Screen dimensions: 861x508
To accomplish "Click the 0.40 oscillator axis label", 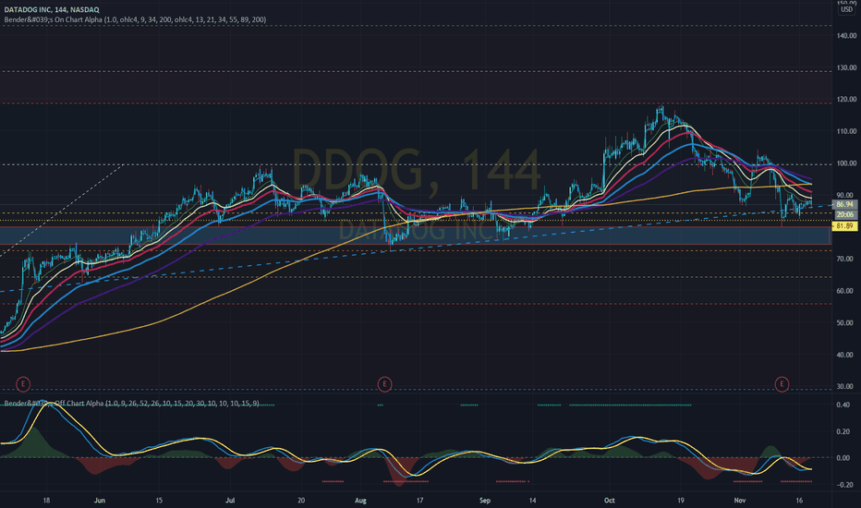I will [x=843, y=405].
